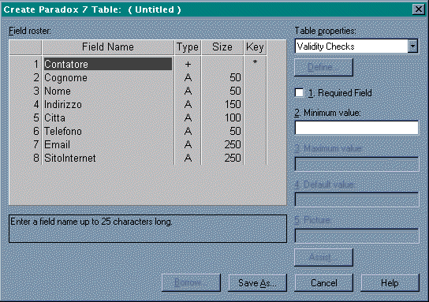
Task: Open the Table properties dropdown arrow
Action: click(412, 47)
